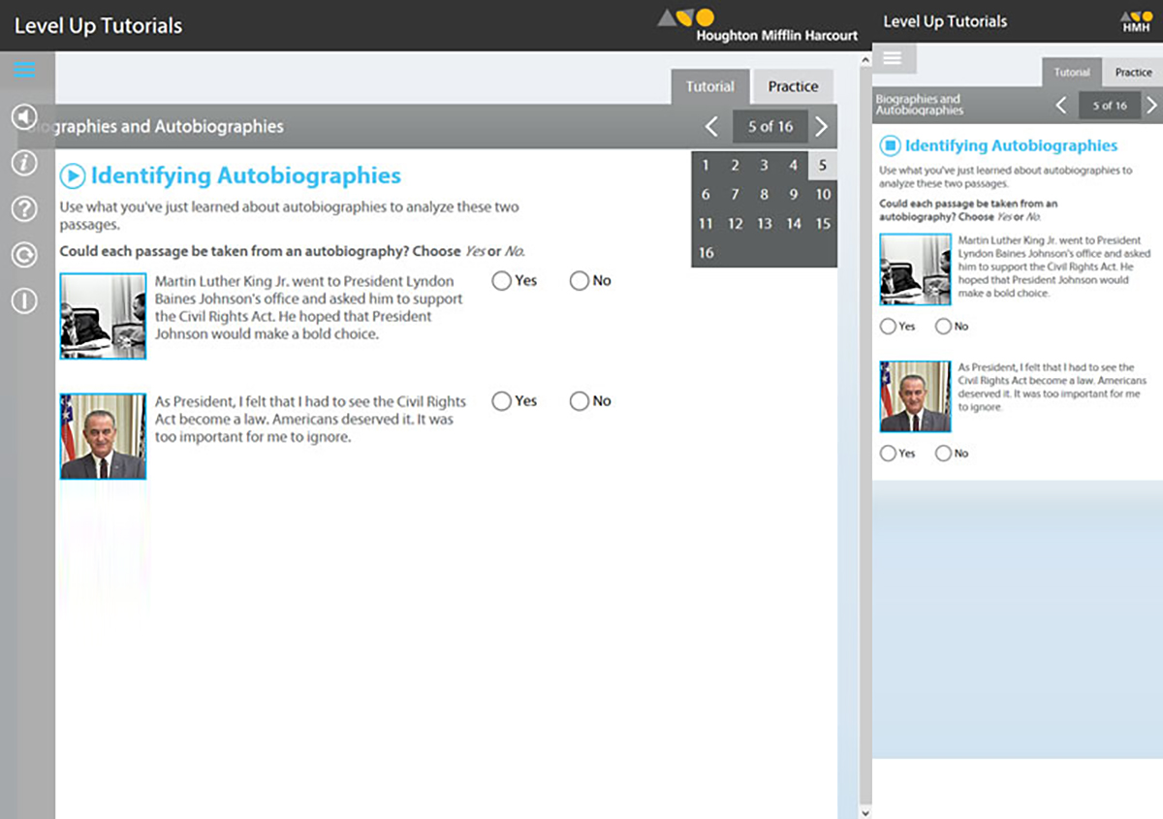Click the exit icon at the sidebar bottom
Viewport: 1163px width, 819px height.
coord(25,301)
